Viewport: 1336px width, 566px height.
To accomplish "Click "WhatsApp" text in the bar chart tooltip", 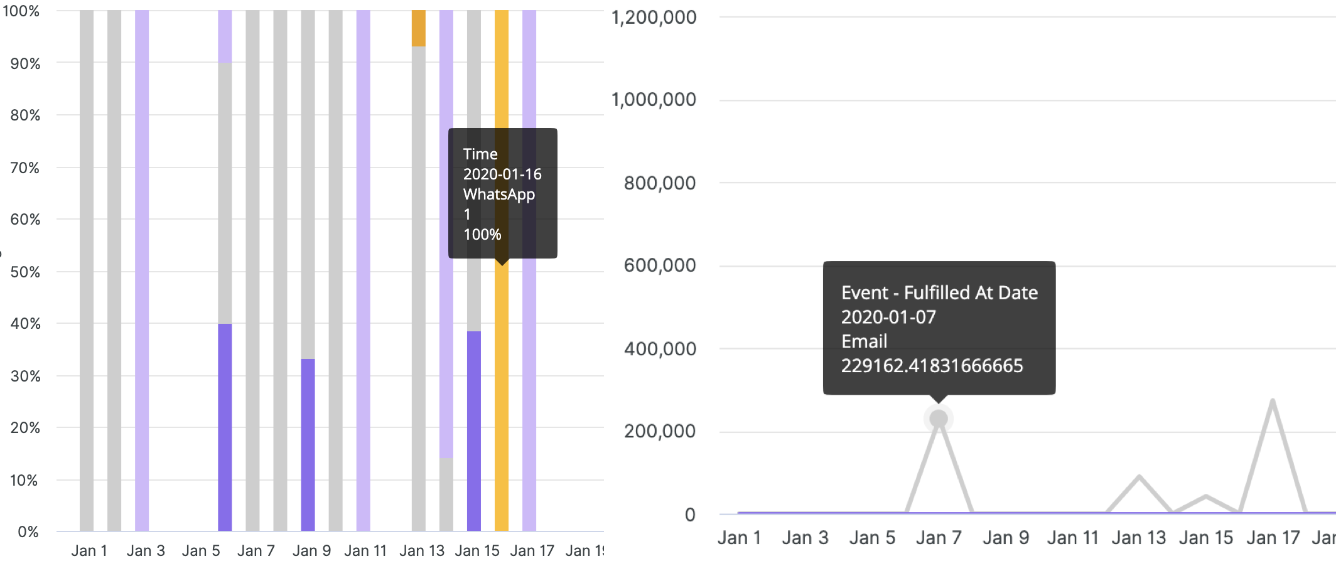I will [499, 195].
